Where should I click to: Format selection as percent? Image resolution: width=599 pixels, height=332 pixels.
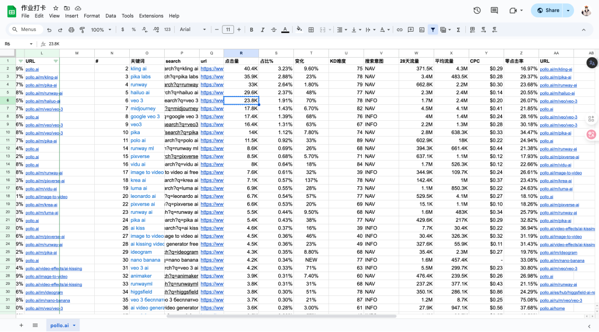[134, 29]
